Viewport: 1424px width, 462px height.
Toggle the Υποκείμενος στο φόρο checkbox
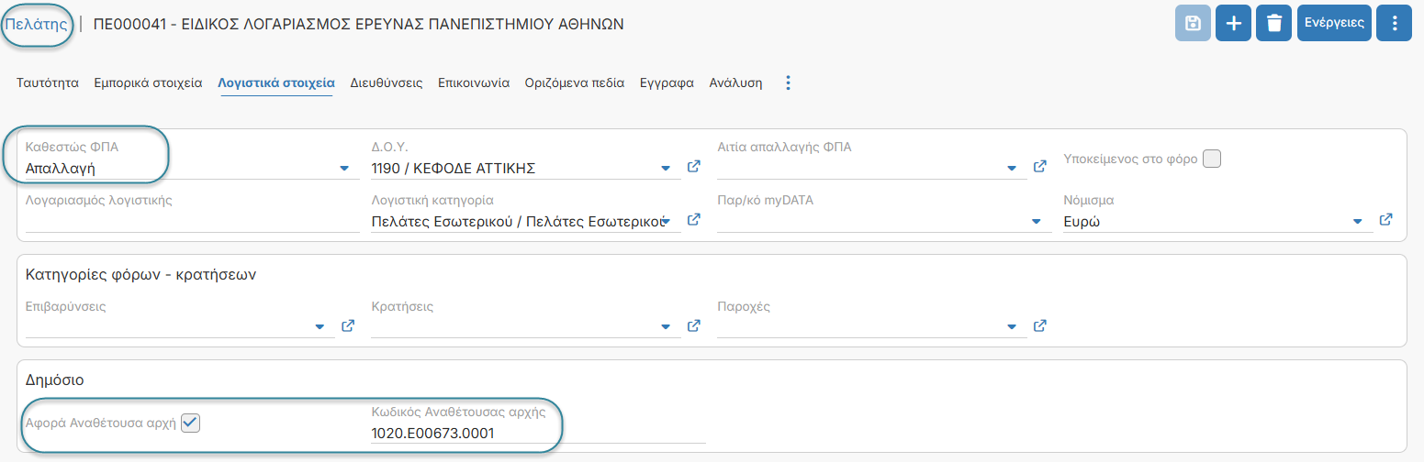coord(1212,159)
